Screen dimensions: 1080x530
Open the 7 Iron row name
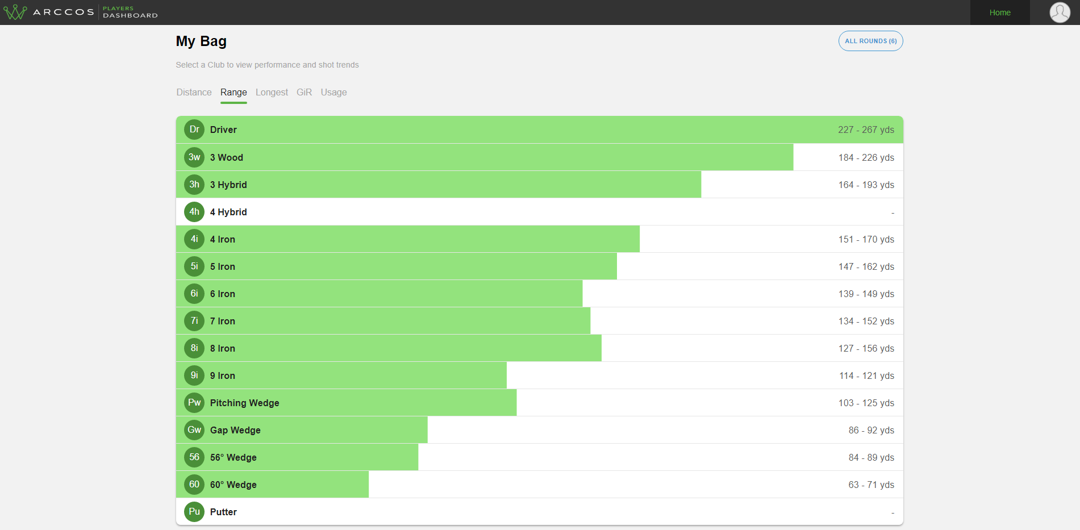pyautogui.click(x=223, y=321)
